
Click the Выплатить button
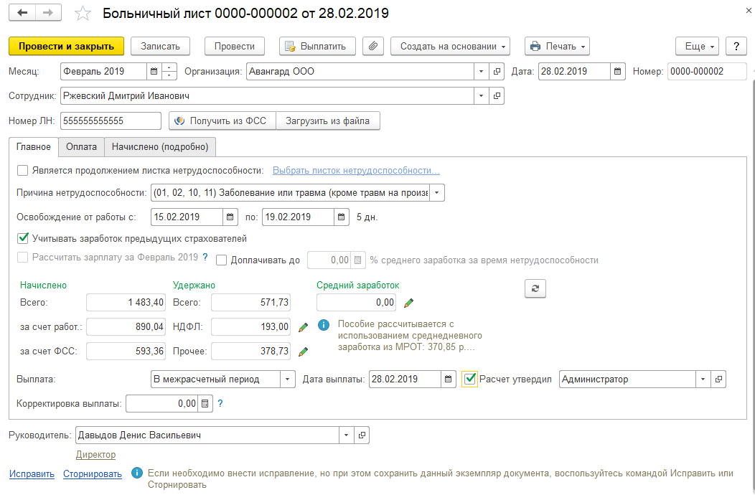tap(317, 46)
